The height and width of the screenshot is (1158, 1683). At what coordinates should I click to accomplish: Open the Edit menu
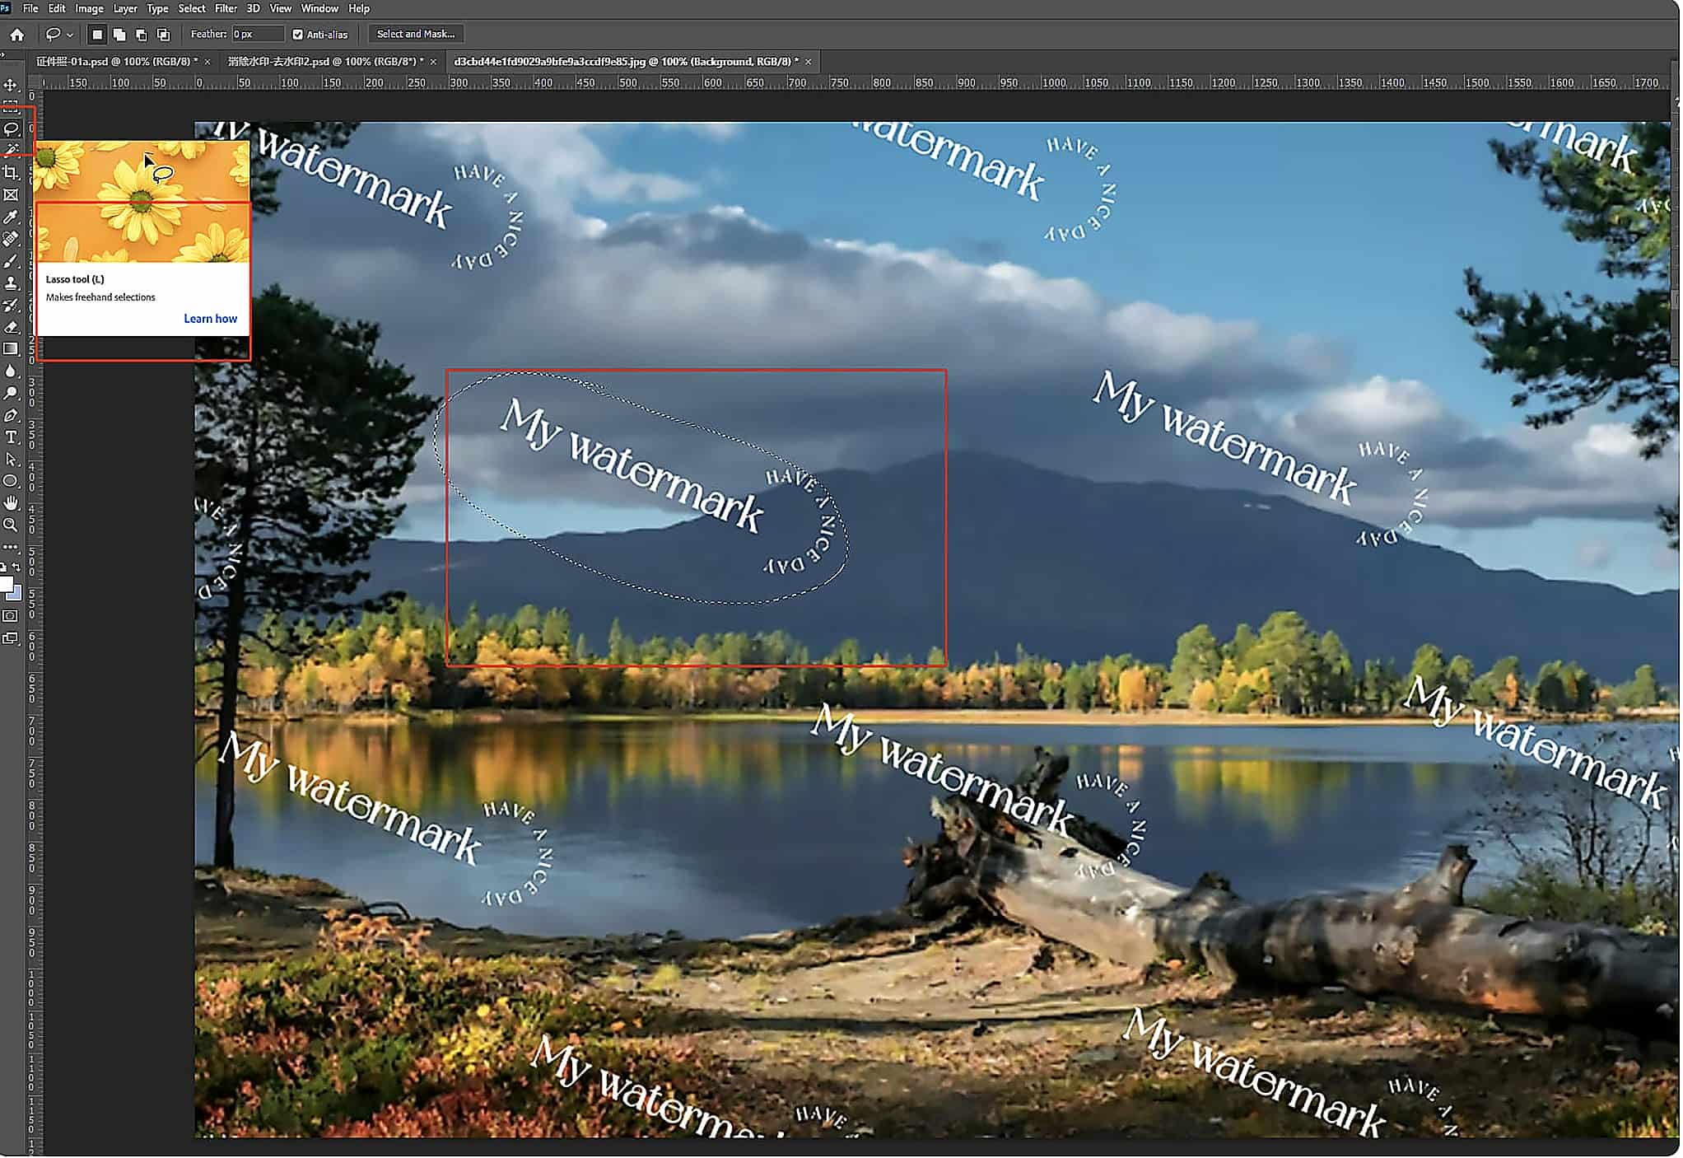(x=57, y=8)
